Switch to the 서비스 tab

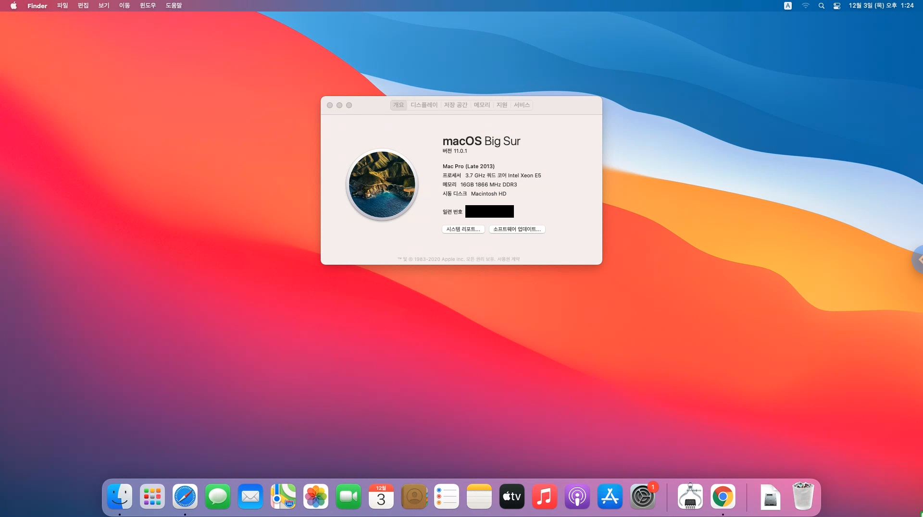[522, 105]
